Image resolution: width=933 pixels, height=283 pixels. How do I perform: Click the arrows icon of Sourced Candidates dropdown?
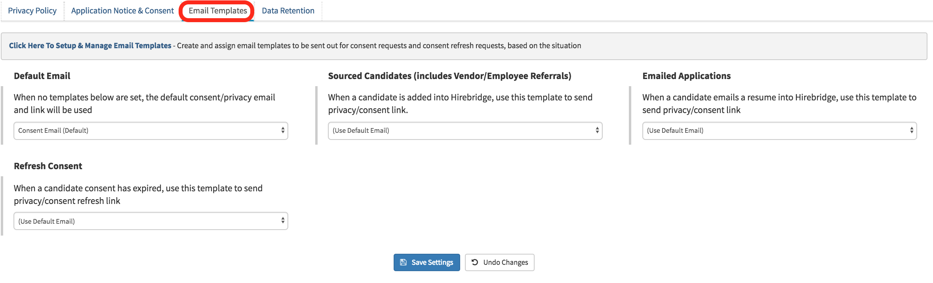[597, 130]
